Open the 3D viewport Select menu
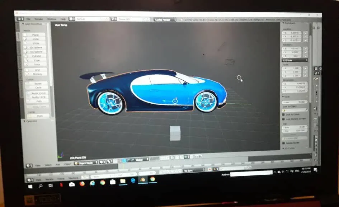The height and width of the screenshot is (207, 339). coord(48,165)
